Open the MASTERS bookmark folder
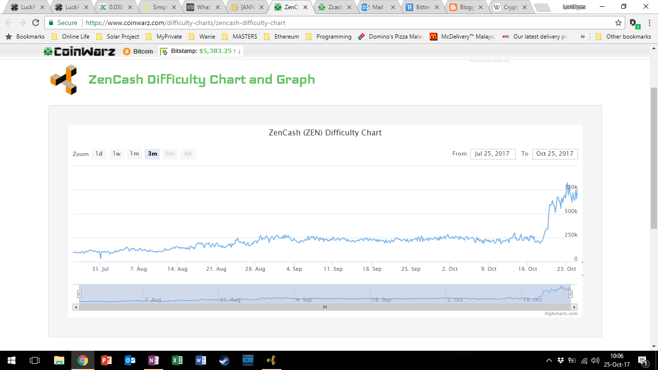The image size is (658, 370). pos(239,37)
